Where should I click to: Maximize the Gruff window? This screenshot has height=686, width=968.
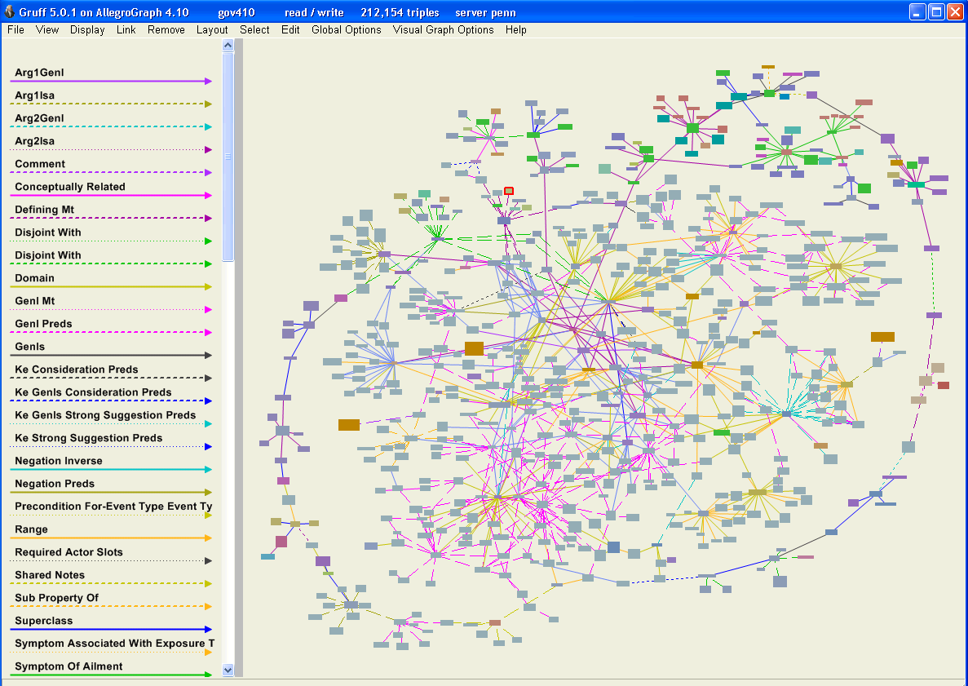coord(936,11)
